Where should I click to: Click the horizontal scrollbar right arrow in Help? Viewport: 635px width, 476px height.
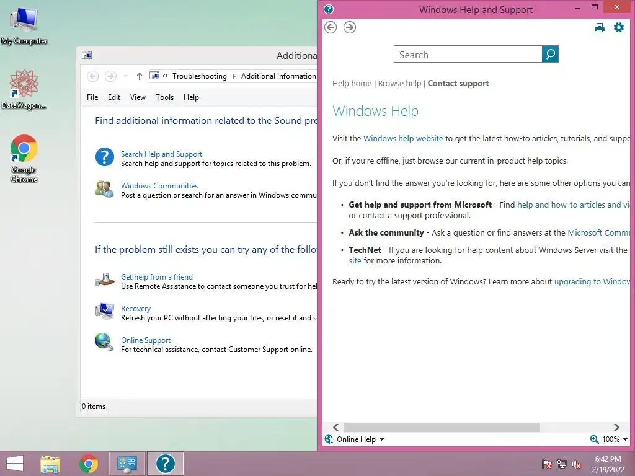[616, 427]
